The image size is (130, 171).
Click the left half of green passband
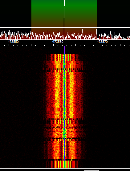tap(48, 14)
